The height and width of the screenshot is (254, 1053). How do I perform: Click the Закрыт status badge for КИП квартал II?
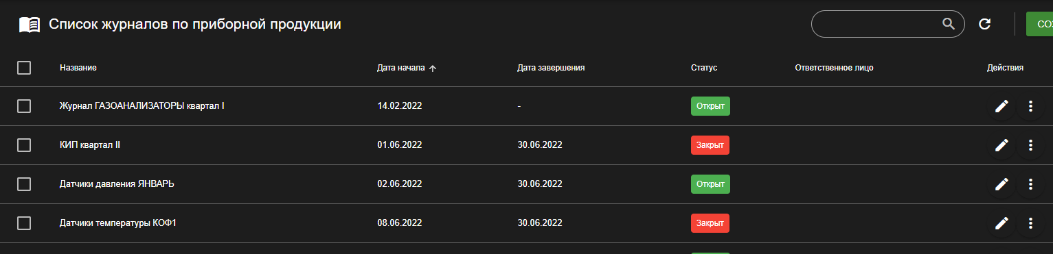710,145
